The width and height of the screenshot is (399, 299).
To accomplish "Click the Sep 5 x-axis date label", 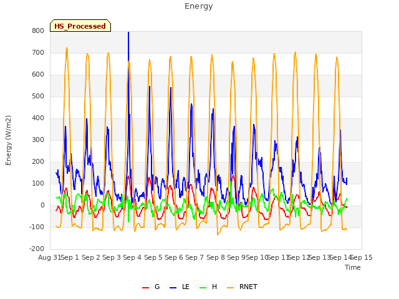I will pyautogui.click(x=153, y=257).
